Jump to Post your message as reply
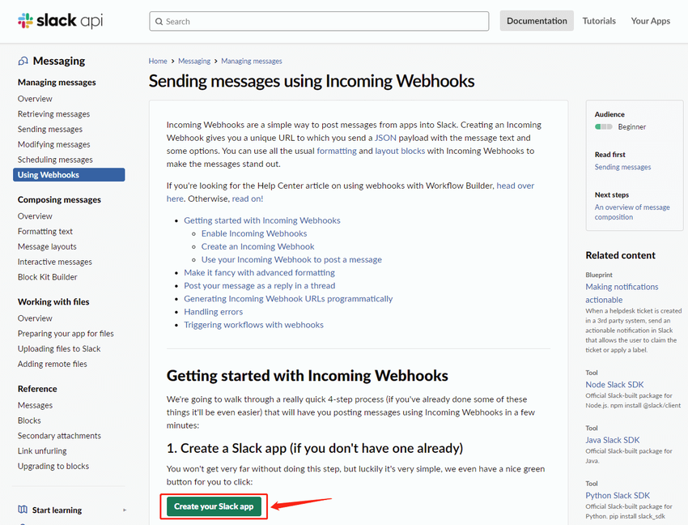Screen dimensions: 688x525 tap(259, 285)
